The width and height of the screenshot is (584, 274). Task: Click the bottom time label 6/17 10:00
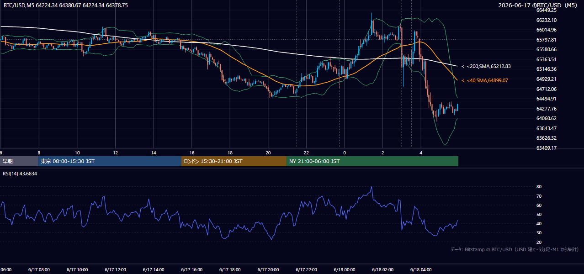coord(77,270)
